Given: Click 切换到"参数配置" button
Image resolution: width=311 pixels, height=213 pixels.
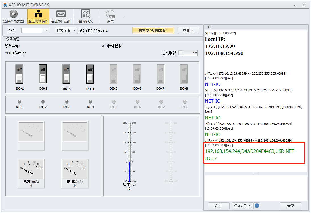Looking at the screenshot, I should point(153,30).
